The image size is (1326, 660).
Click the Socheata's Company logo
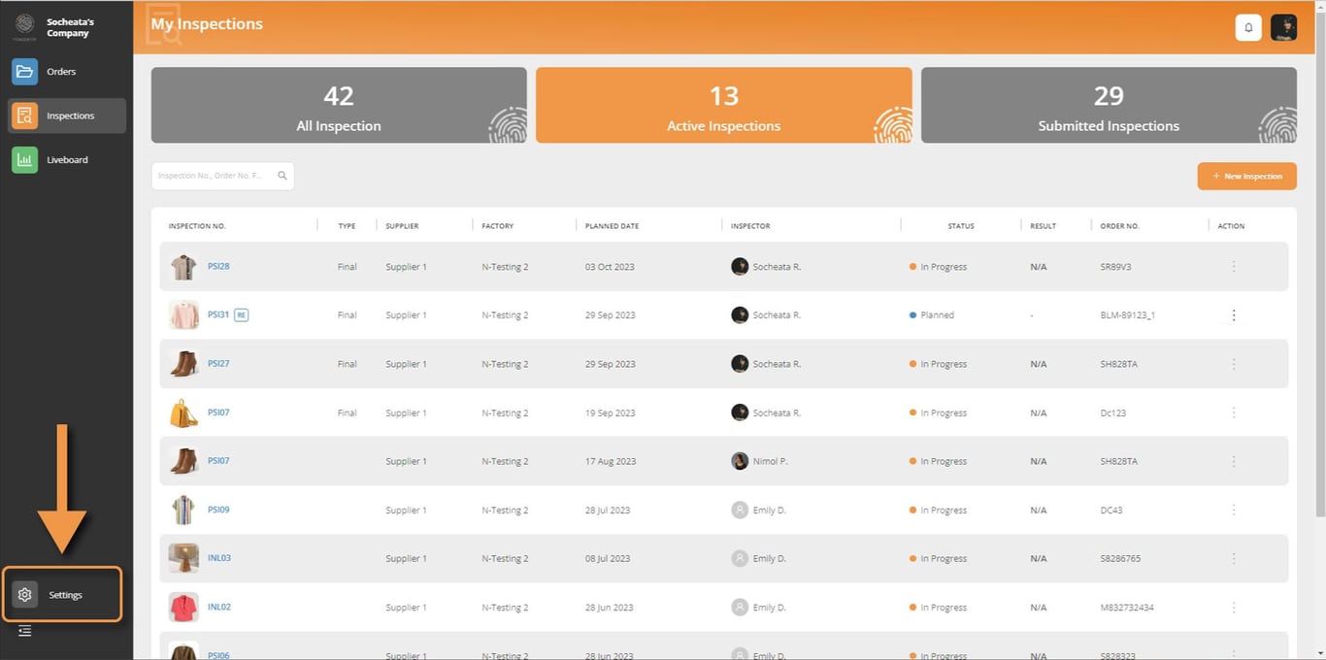[x=25, y=26]
